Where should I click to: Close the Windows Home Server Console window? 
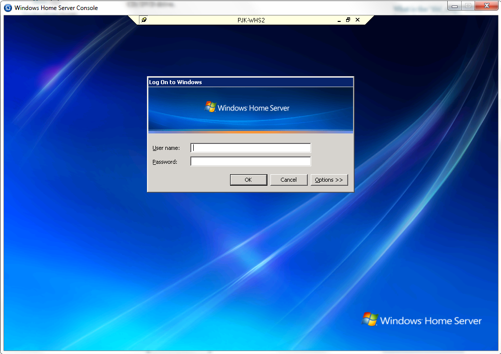coord(487,6)
